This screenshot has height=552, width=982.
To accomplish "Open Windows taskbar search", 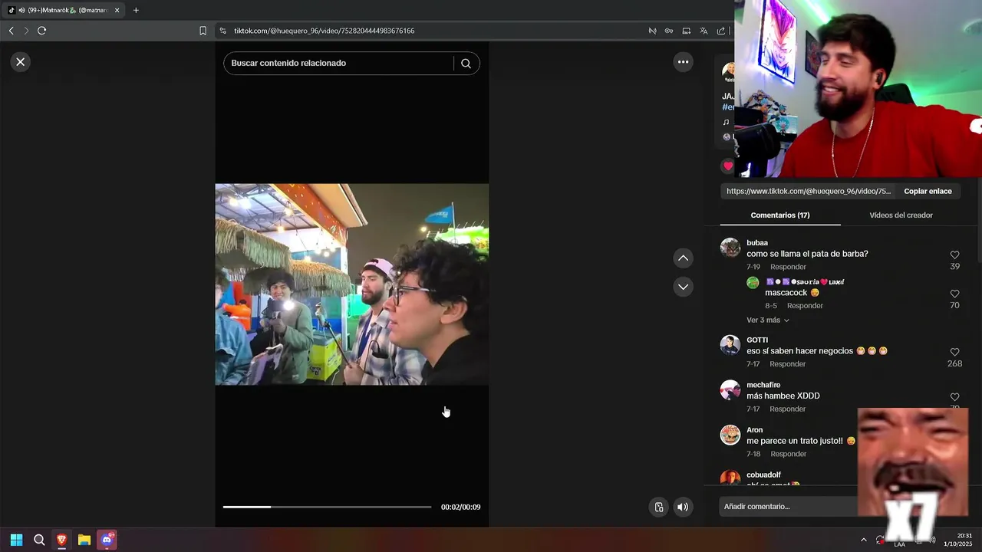I will pos(39,540).
